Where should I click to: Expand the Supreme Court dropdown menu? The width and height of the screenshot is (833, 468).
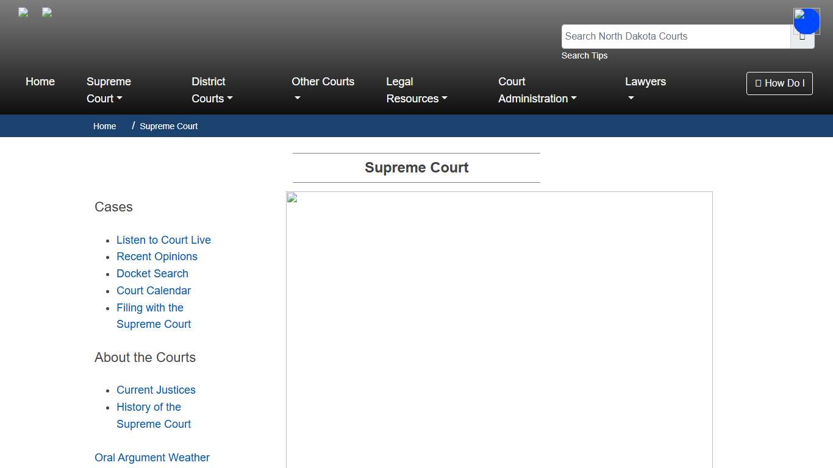pyautogui.click(x=109, y=90)
